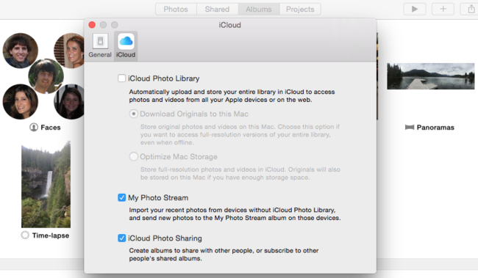Click the plus add button in toolbar
Image resolution: width=478 pixels, height=278 pixels.
pos(443,9)
